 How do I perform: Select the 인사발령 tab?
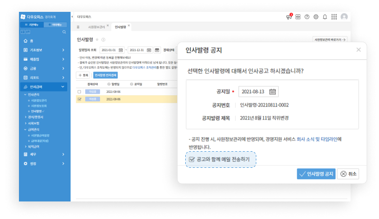[120, 27]
